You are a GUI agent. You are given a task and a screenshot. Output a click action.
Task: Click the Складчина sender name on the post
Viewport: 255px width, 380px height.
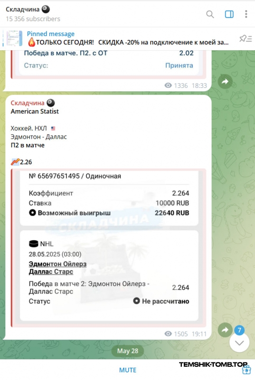coord(28,103)
